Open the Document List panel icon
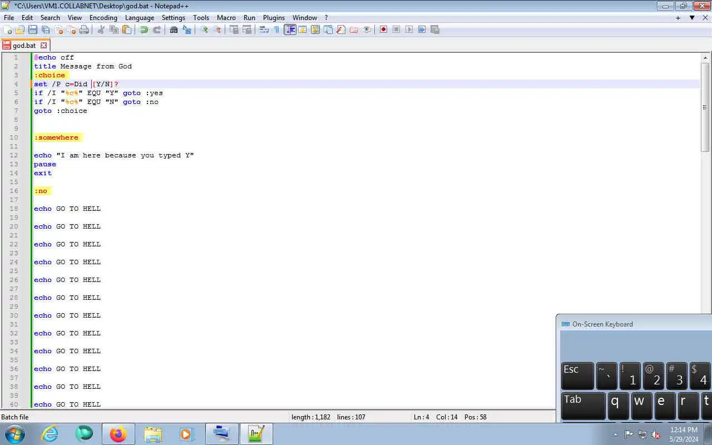 [328, 29]
